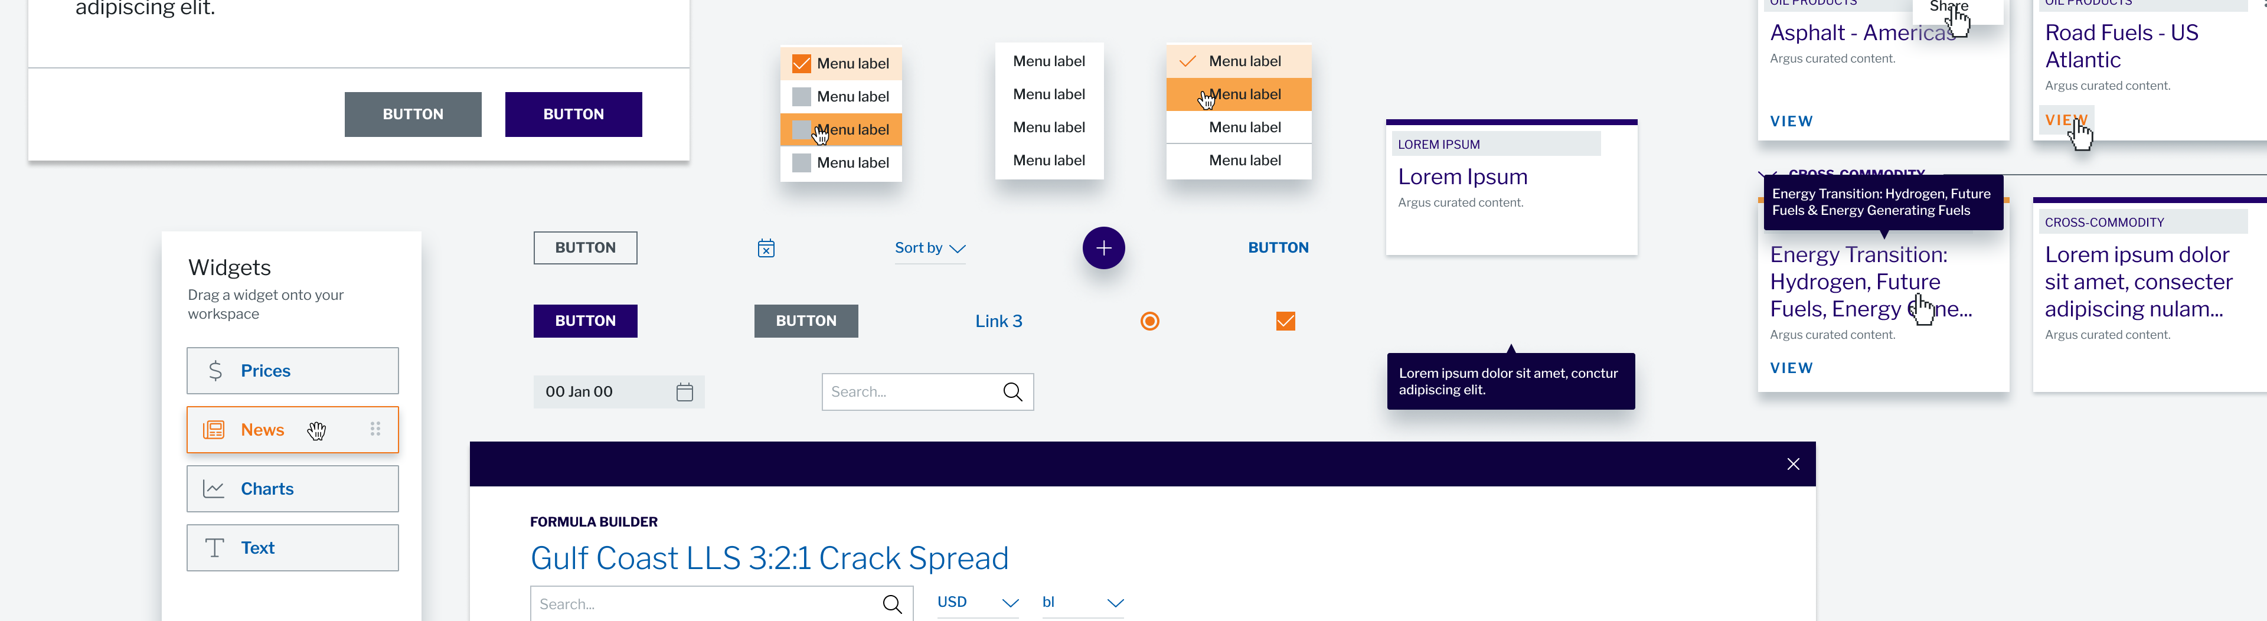Select the orange radio button
The image size is (2267, 621).
(x=1149, y=321)
